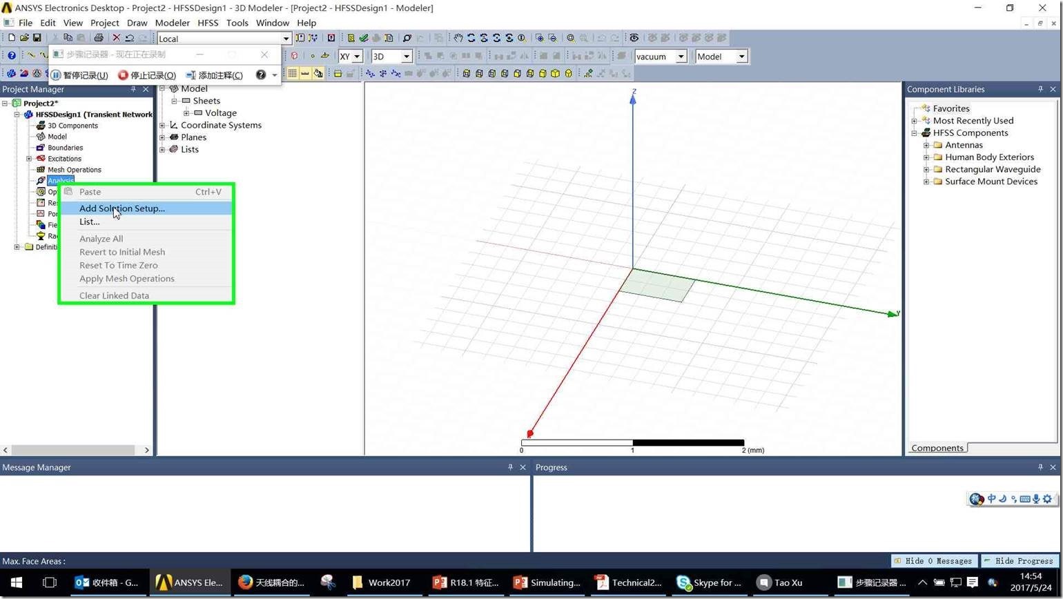Image resolution: width=1063 pixels, height=599 pixels.
Task: Click the red 3D box icon
Action: [294, 56]
